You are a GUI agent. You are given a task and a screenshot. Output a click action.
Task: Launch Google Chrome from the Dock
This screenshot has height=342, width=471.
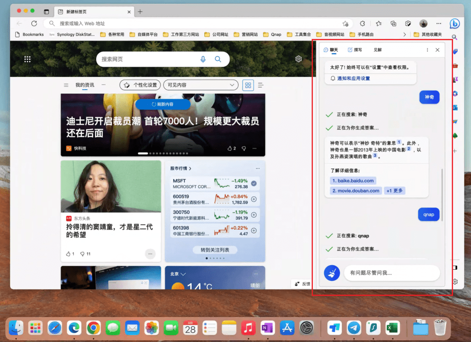click(x=93, y=328)
